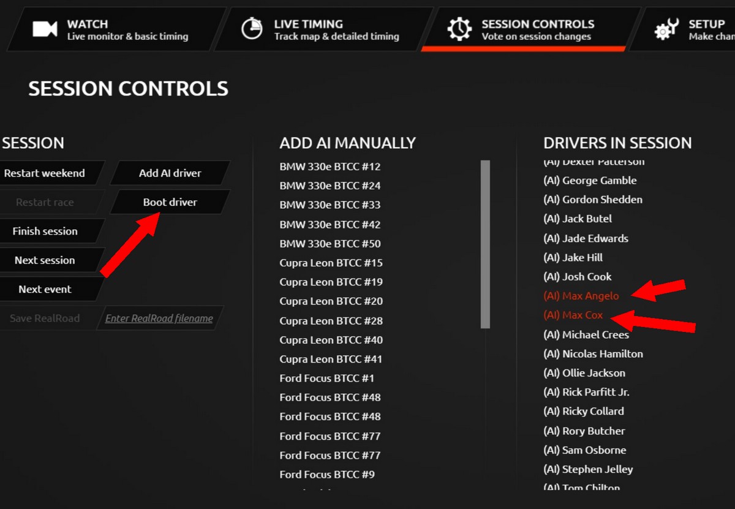Click the Add AI Manually list scrollbar

click(x=485, y=244)
